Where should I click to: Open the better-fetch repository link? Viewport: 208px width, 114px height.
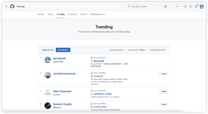100,107
